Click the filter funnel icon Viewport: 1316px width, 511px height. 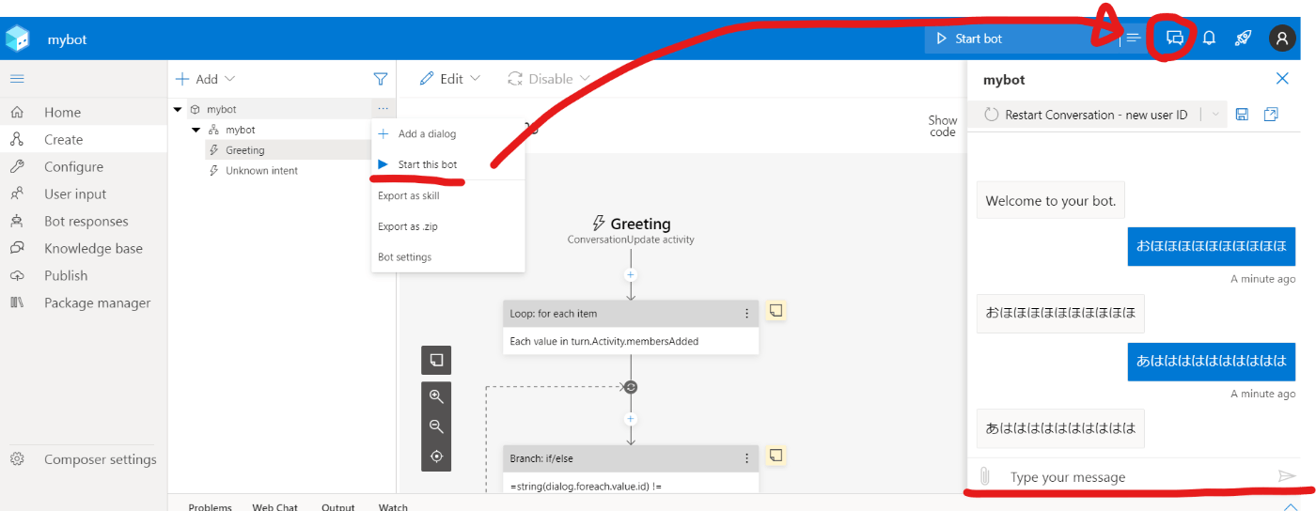pos(381,79)
